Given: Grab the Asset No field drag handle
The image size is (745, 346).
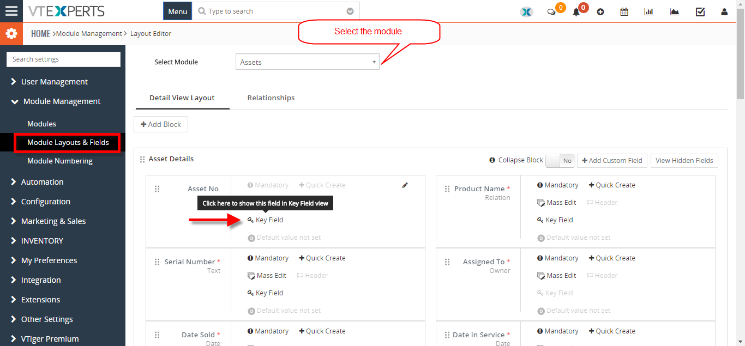Looking at the screenshot, I should pyautogui.click(x=157, y=189).
